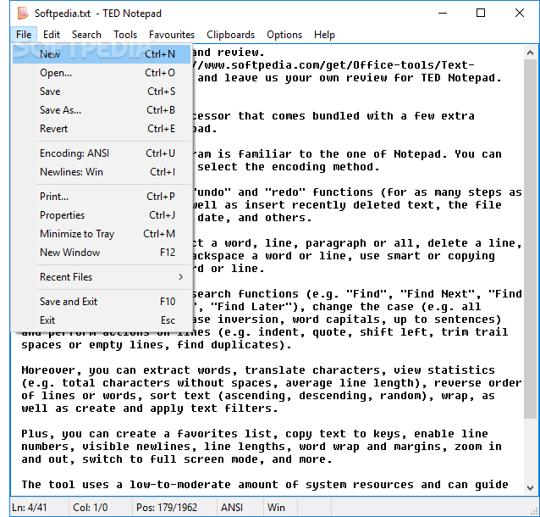Select Minimize to Tray menu entry
Viewport: 540px width, 517px height.
tap(102, 234)
